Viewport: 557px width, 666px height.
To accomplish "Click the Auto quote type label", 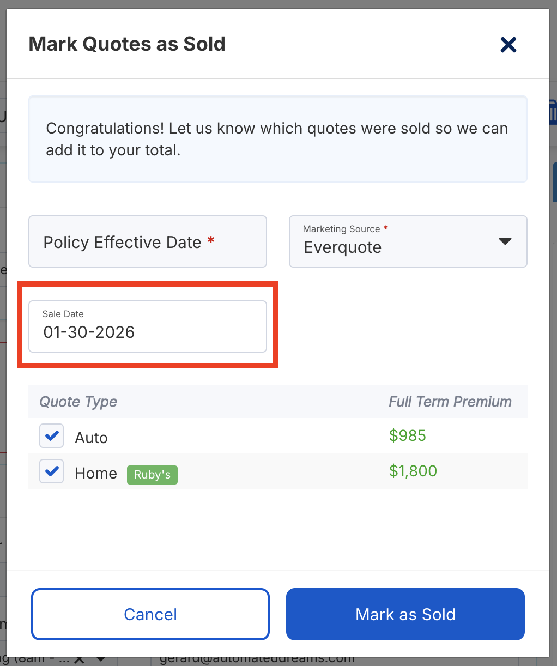I will point(91,438).
